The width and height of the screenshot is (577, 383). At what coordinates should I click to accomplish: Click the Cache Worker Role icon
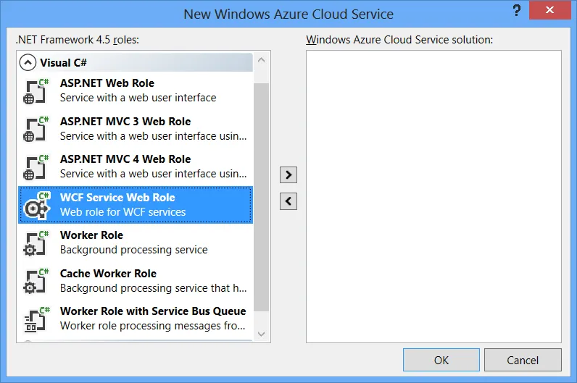[x=36, y=281]
